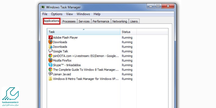Viewport: 216px width, 108px height.
Task: Click Running status of Mozilla Firefox
Action: click(127, 60)
